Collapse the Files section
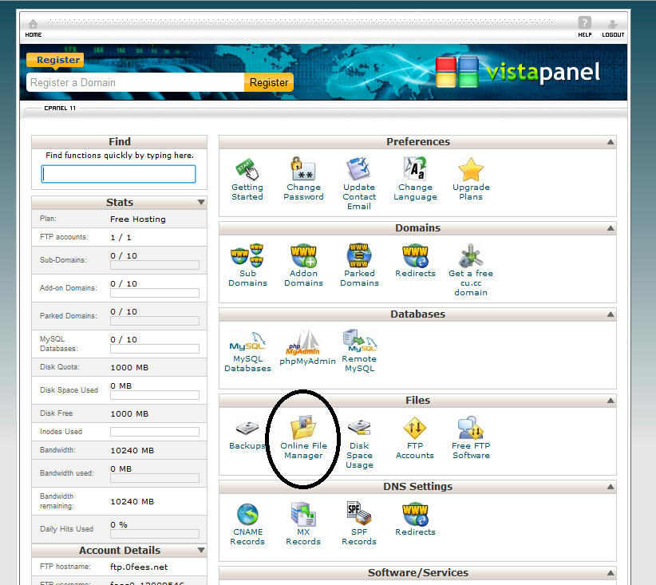This screenshot has width=656, height=585. (x=611, y=401)
